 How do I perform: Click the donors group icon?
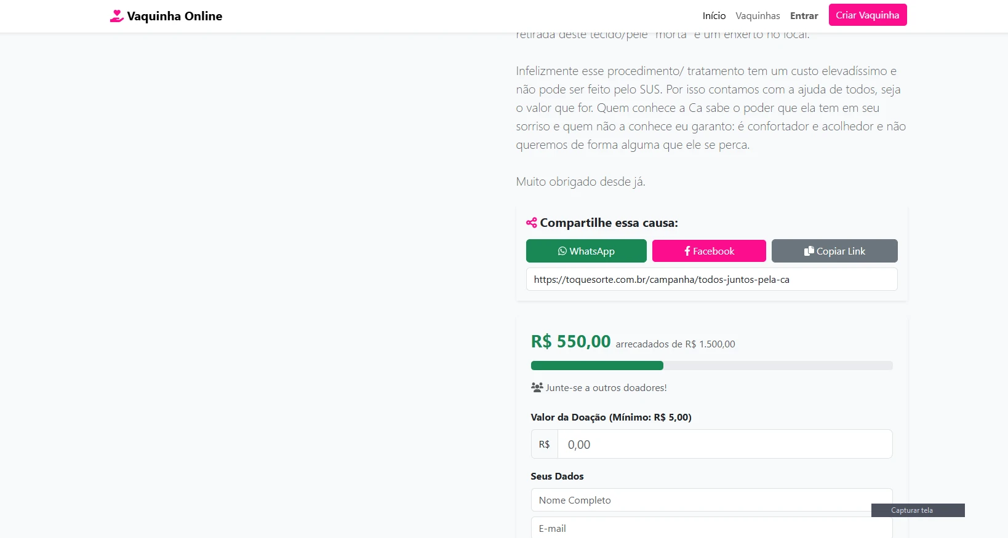(x=537, y=387)
